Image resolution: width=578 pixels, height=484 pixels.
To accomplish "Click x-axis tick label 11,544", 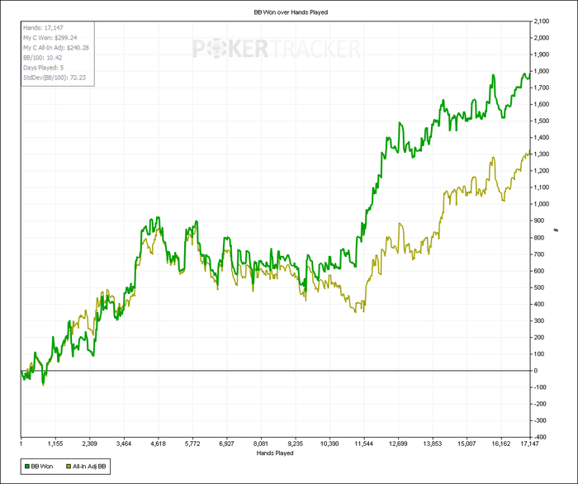I will tap(364, 444).
